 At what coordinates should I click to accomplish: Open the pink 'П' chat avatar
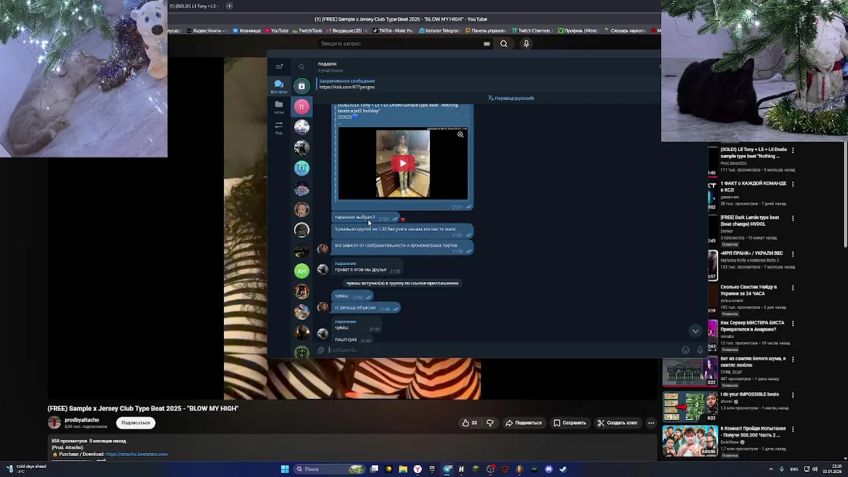[301, 107]
